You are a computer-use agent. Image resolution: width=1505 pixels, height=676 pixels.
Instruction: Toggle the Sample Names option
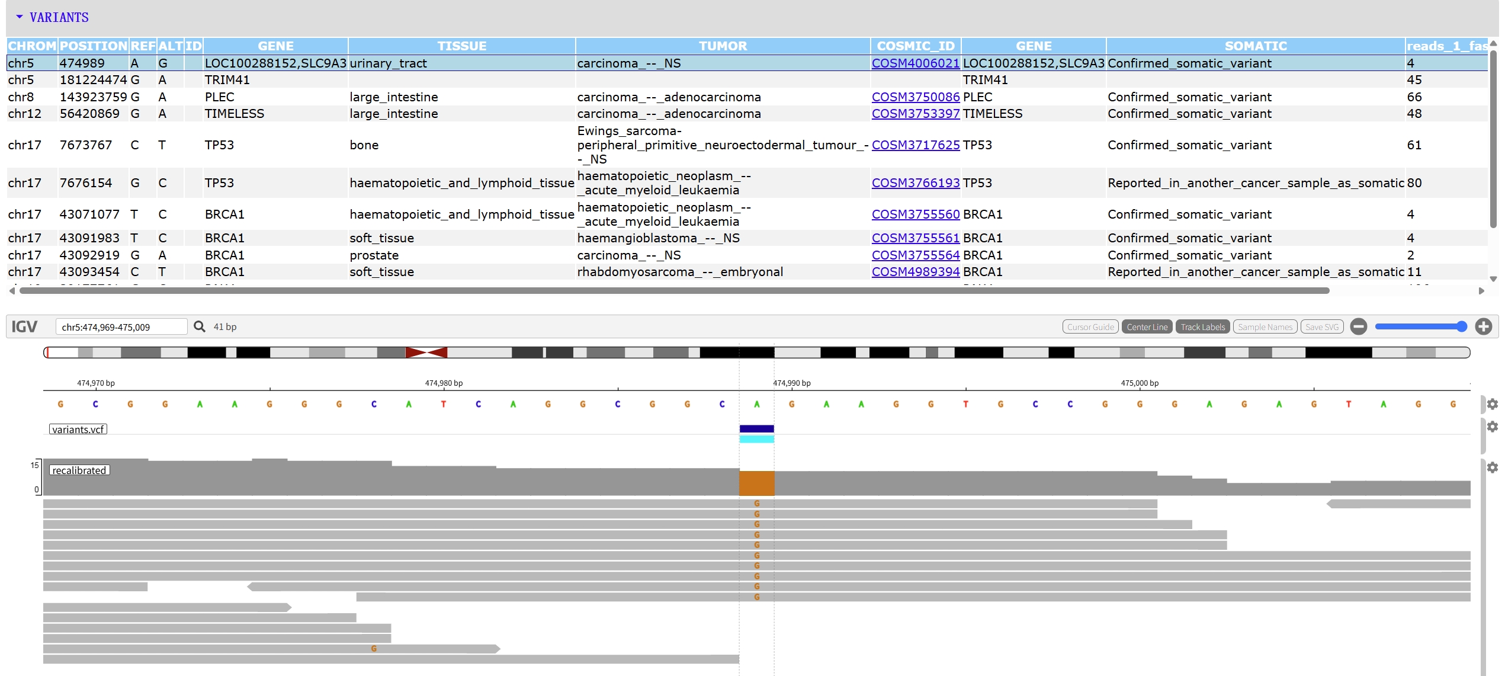click(x=1265, y=327)
